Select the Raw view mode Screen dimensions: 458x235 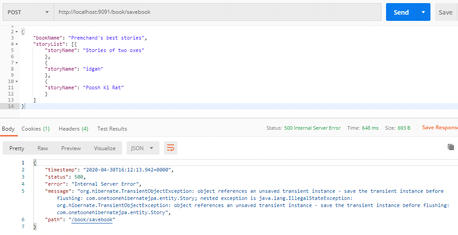[43, 148]
